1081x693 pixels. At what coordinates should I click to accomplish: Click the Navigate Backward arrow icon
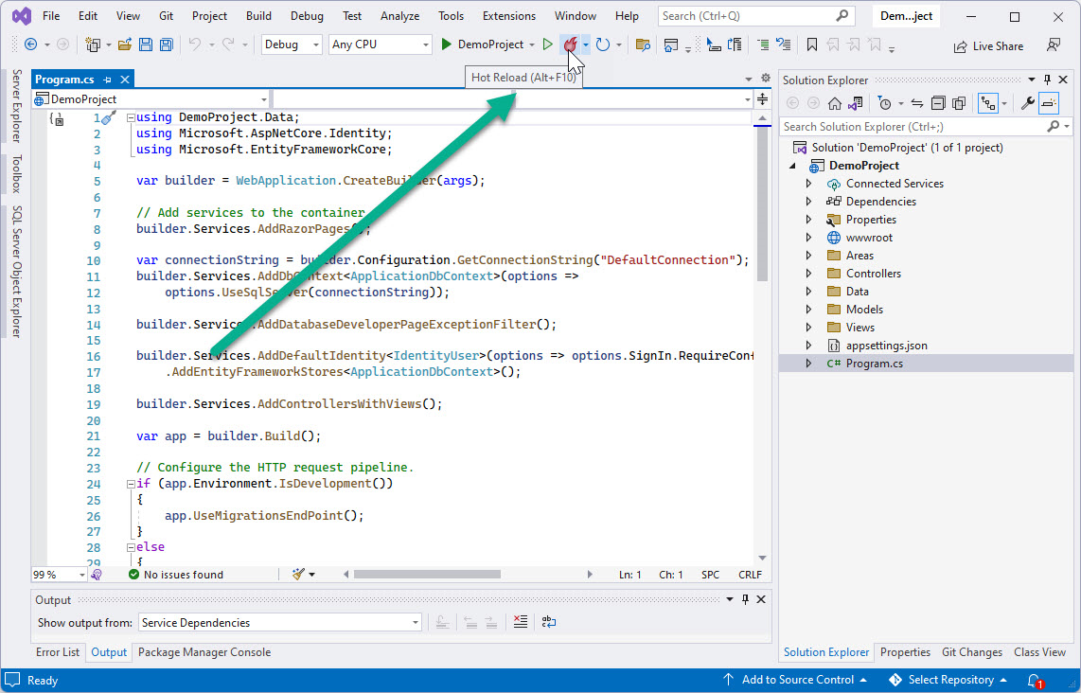point(30,44)
